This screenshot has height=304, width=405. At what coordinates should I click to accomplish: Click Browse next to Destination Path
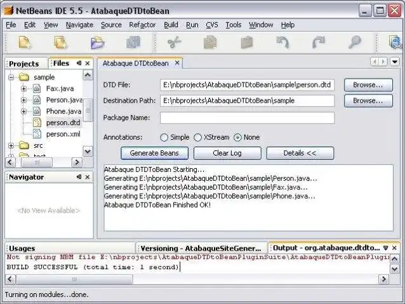[368, 100]
